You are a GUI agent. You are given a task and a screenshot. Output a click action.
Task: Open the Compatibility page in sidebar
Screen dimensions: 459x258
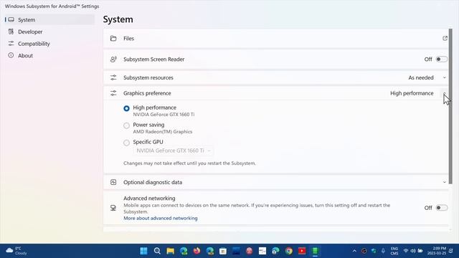pos(49,44)
